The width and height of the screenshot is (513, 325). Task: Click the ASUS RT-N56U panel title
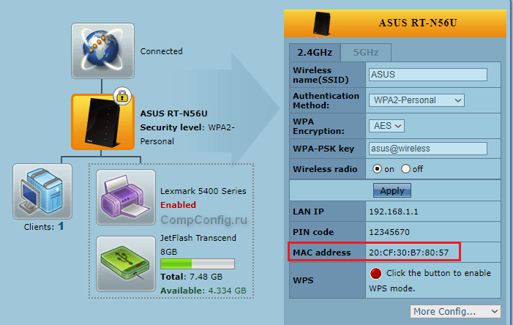tap(418, 23)
